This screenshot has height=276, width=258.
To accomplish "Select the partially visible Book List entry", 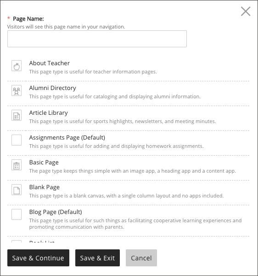I will coord(42,241).
